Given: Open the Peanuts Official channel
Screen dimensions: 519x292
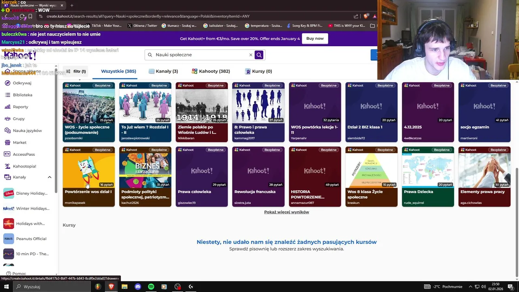Looking at the screenshot, I should tap(26, 239).
